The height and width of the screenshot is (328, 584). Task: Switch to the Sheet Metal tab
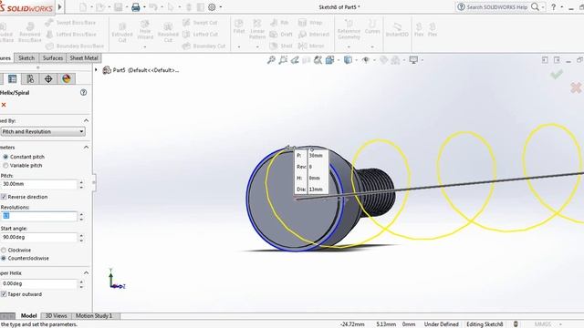84,58
